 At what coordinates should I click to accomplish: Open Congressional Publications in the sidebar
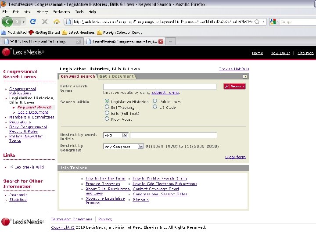(x=22, y=91)
